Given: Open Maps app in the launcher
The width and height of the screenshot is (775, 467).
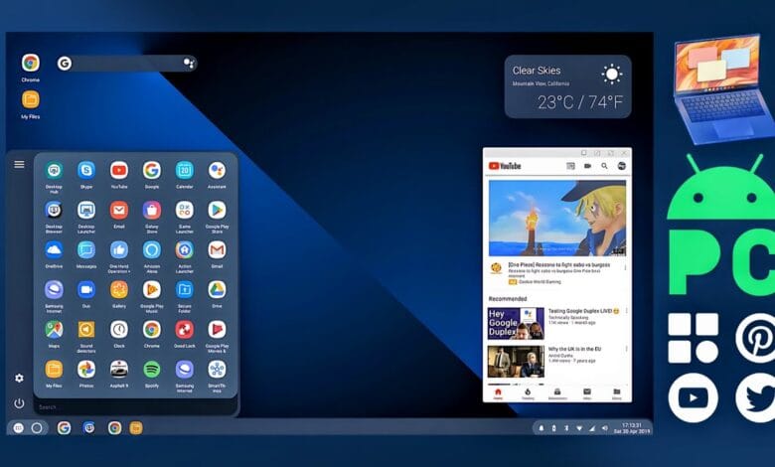Looking at the screenshot, I should click(x=54, y=329).
